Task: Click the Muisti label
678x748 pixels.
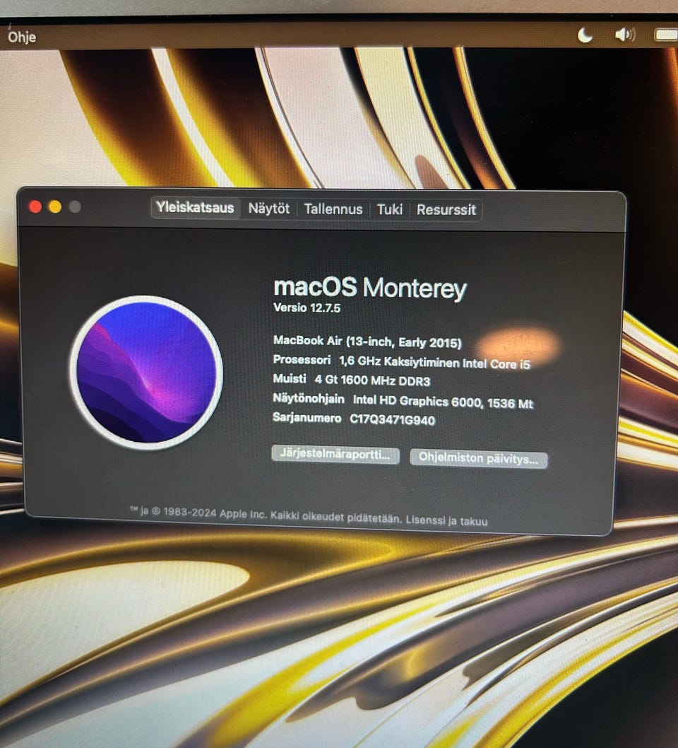Action: (x=290, y=379)
